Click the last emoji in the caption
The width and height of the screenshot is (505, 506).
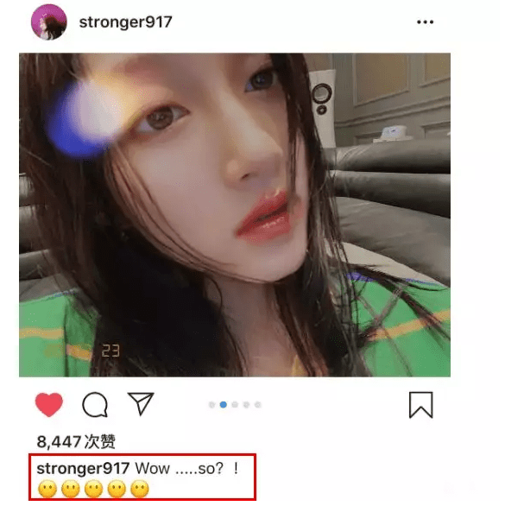coord(140,489)
